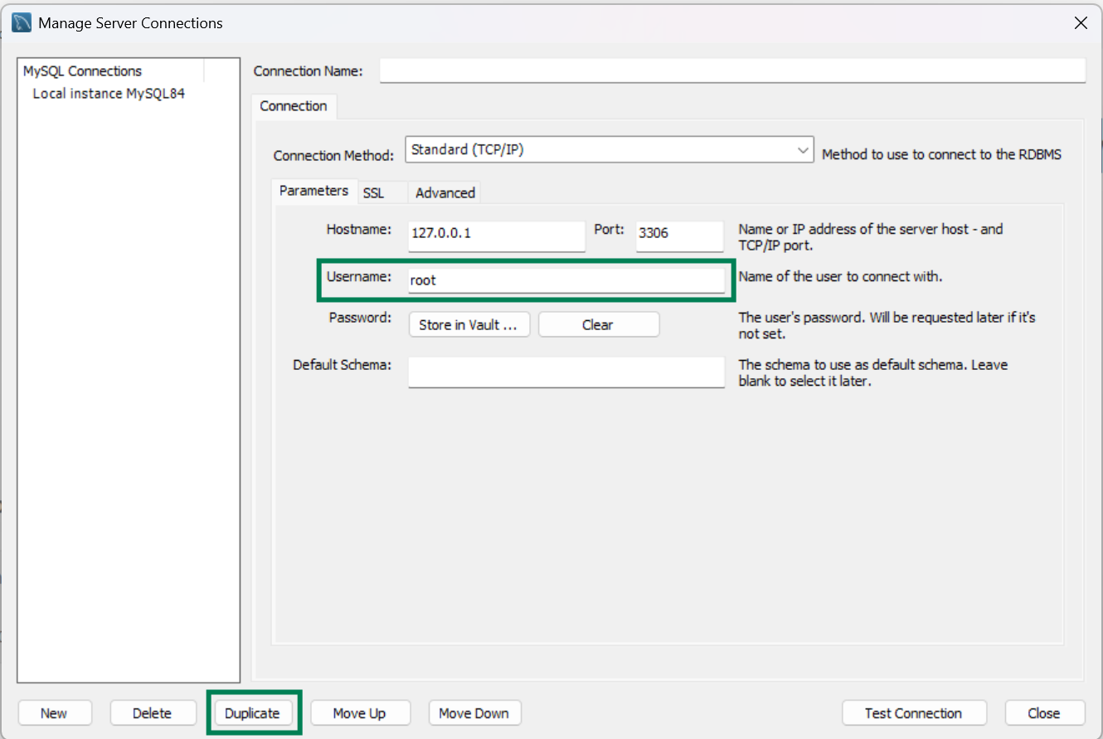Click the MySQL Workbench title bar icon
Screen dimensions: 1103x739
click(22, 22)
